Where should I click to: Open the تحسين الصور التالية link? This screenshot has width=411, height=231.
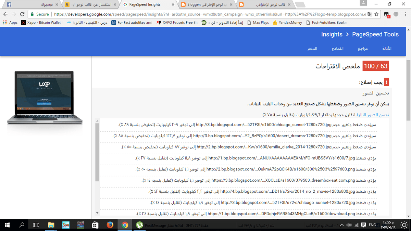tap(373, 115)
